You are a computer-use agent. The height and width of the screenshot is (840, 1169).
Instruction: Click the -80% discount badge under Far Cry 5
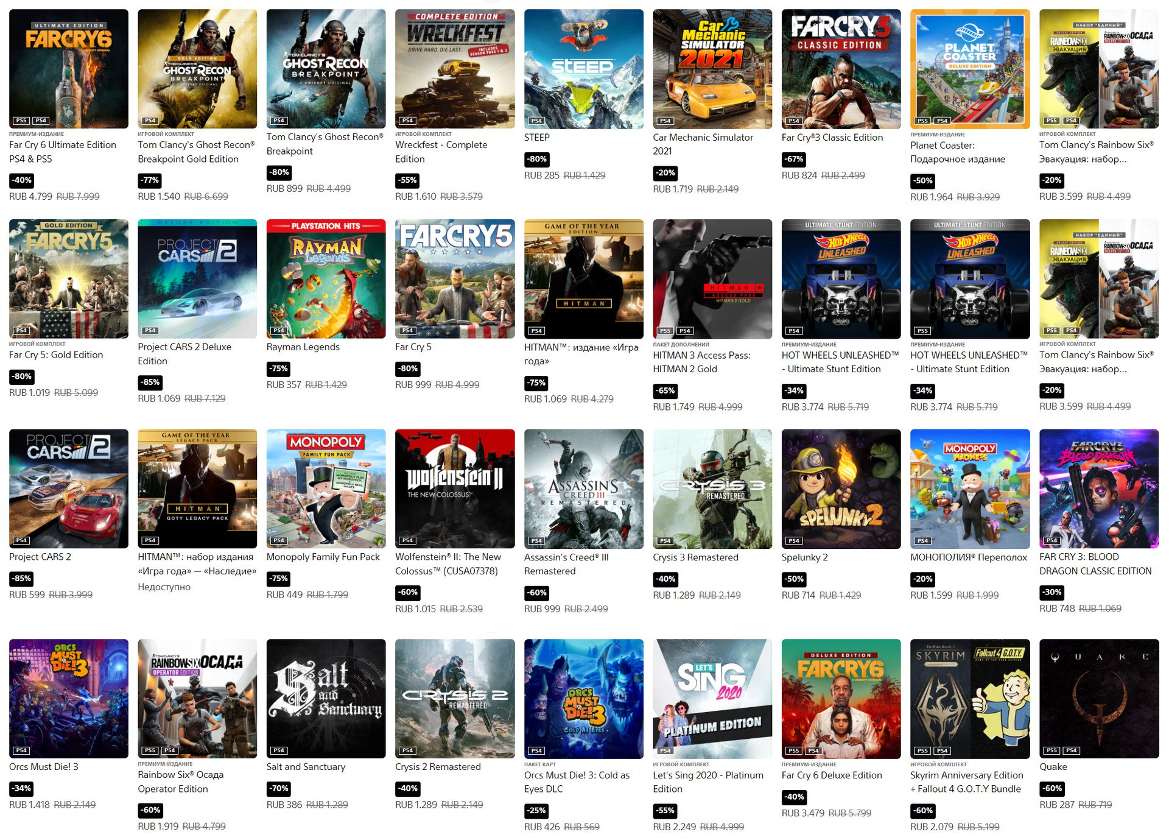tap(408, 369)
